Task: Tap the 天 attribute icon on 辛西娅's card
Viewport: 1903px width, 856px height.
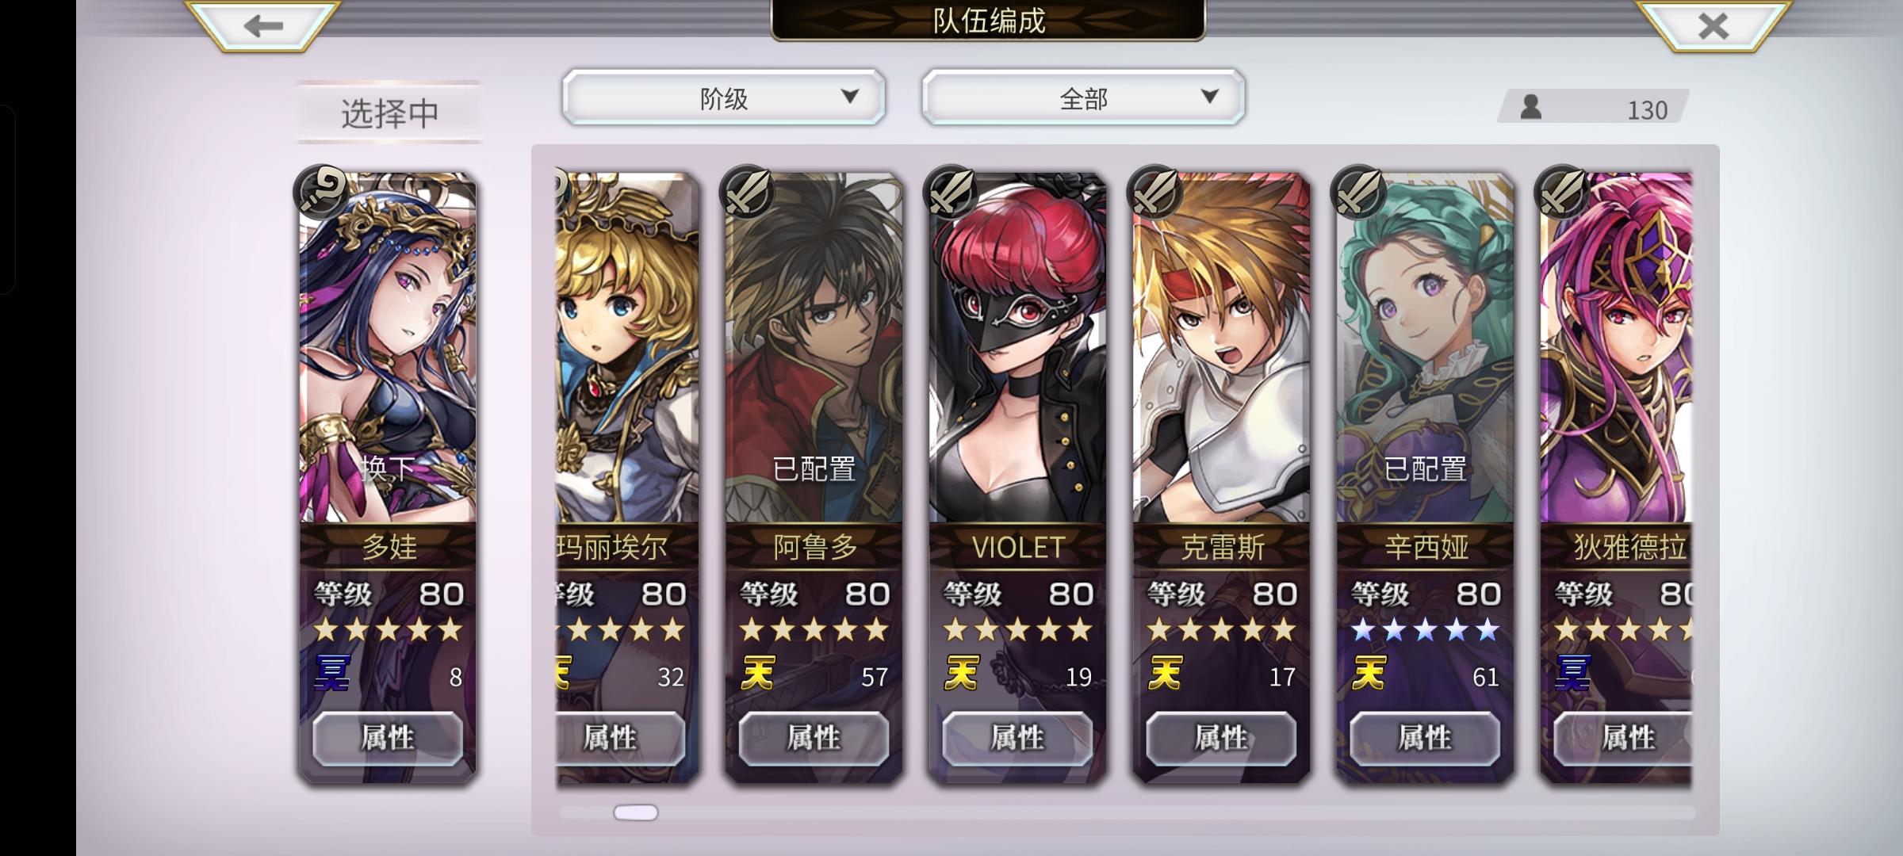Action: click(1369, 674)
